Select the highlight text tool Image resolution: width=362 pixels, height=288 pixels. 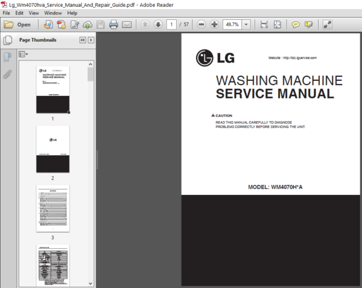pyautogui.click(x=309, y=25)
